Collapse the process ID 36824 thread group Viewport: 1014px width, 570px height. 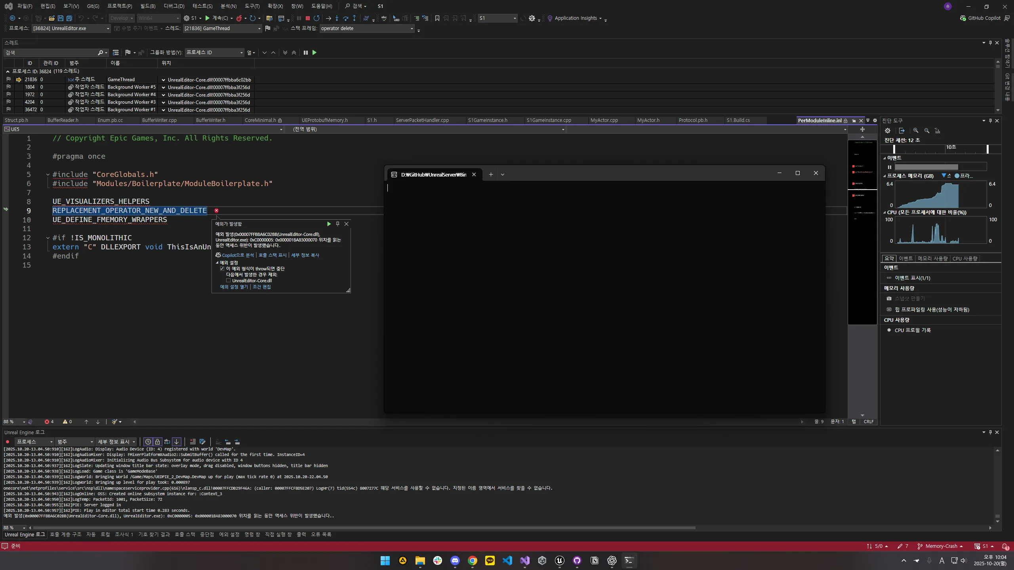(8, 72)
